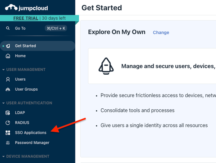The width and height of the screenshot is (216, 163).
Task: Click the Get Started rocket icon
Action: pyautogui.click(x=8, y=46)
